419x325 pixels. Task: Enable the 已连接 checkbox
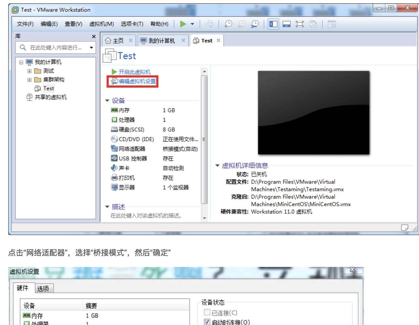click(x=207, y=313)
